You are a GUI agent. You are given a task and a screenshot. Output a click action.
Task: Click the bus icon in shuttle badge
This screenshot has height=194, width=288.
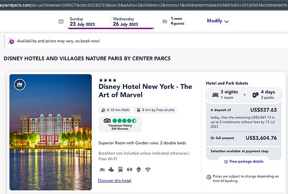click(x=139, y=110)
